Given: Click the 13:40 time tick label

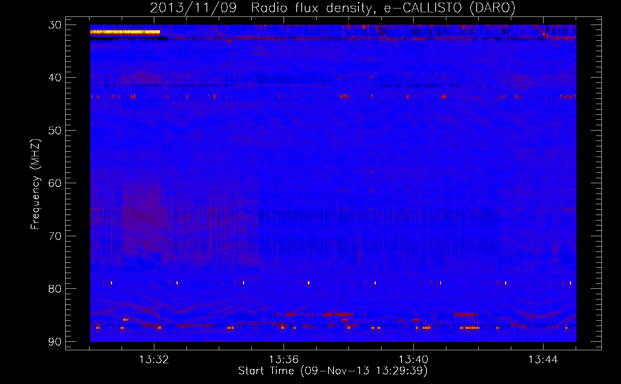Looking at the screenshot, I should coord(413,360).
